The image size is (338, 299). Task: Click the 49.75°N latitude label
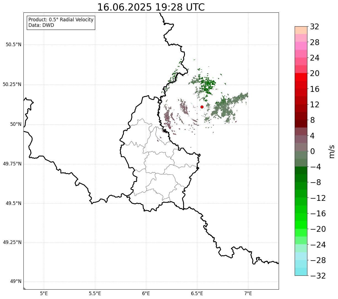coord(12,164)
